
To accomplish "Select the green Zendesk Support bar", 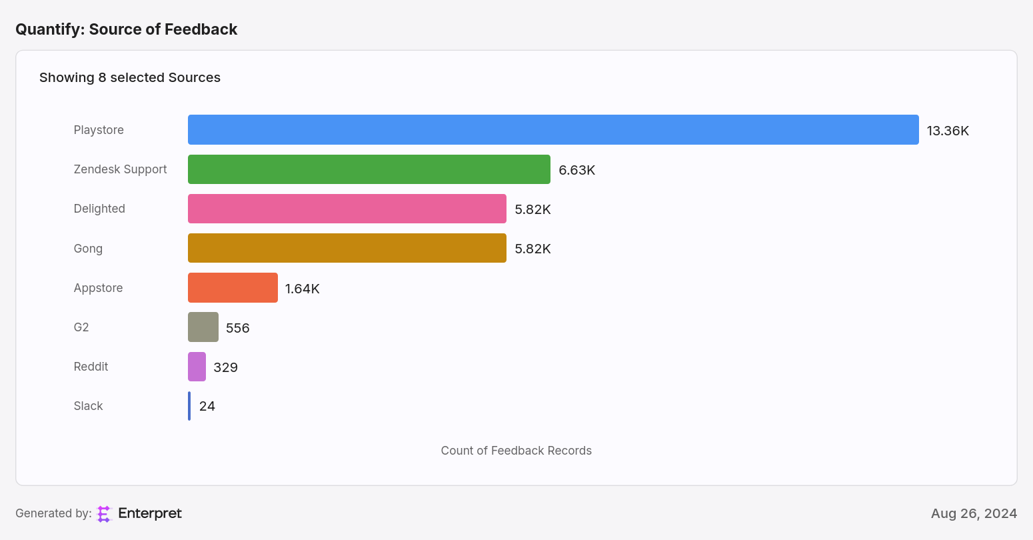I will pyautogui.click(x=369, y=169).
